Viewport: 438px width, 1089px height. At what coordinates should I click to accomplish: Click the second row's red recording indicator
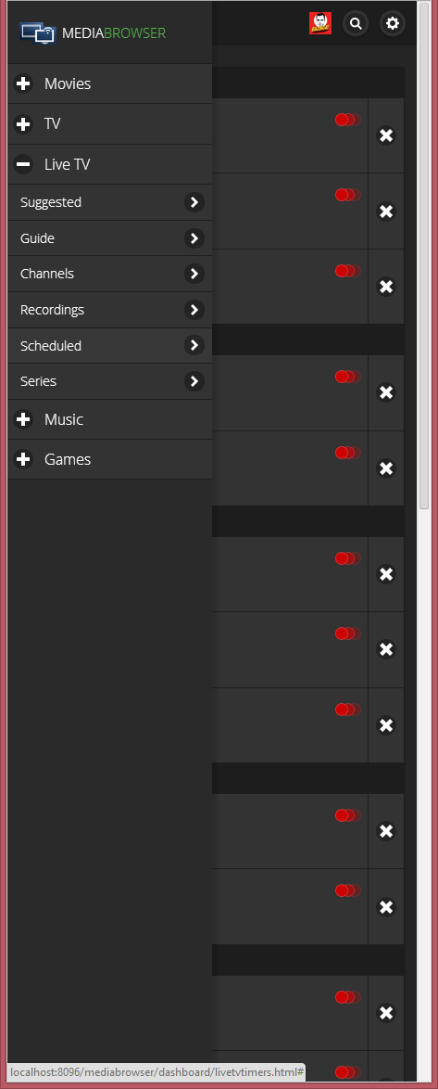pos(348,195)
